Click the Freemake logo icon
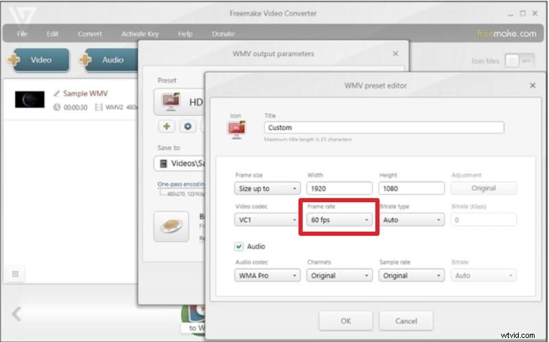549x342 pixels. (23, 16)
